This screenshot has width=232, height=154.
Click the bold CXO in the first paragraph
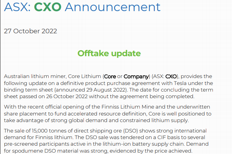point(171,76)
